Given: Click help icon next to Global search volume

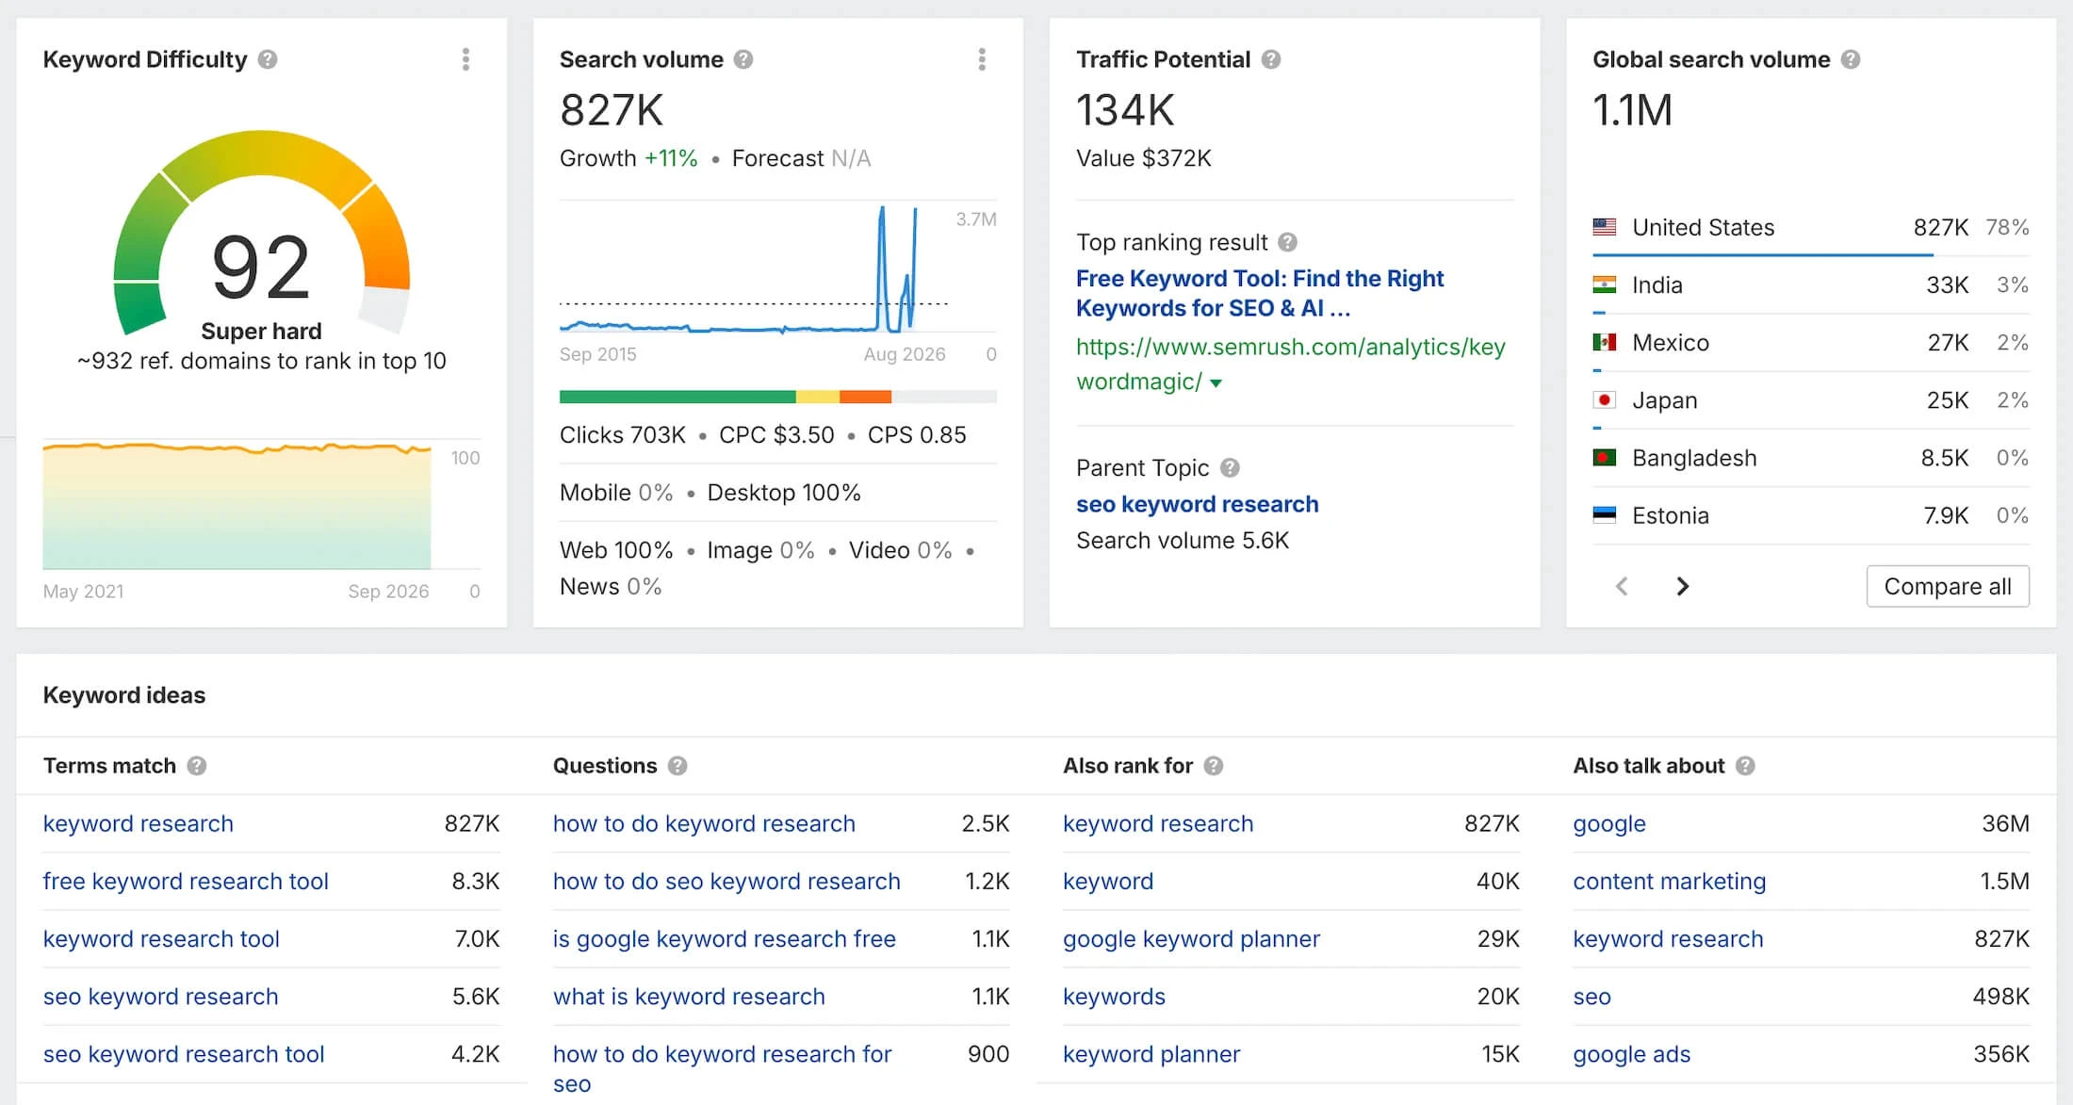Looking at the screenshot, I should 1851,59.
